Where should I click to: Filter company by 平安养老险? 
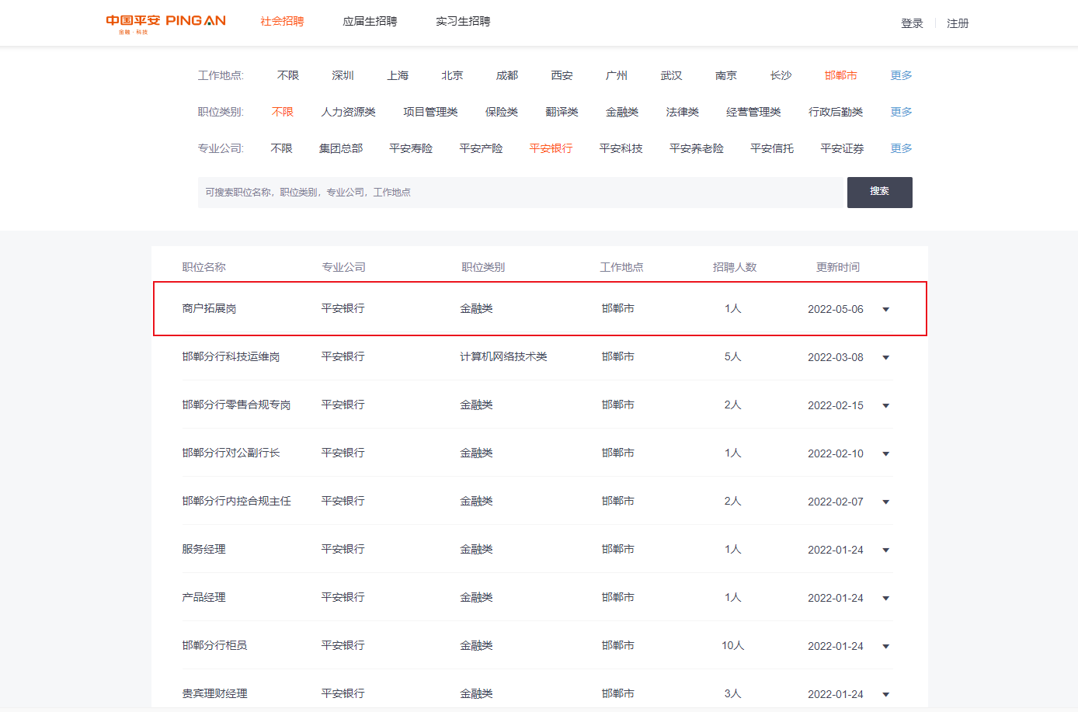click(x=697, y=148)
